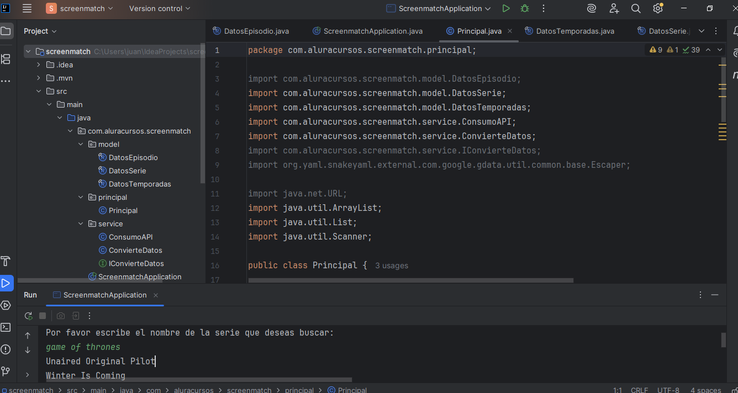Open the Project view dropdown
Screen dimensions: 738x393
pos(40,31)
